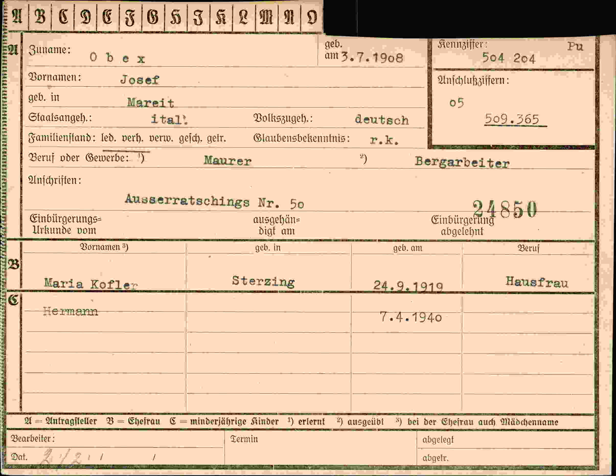Screen dimensions: 616x476
Task: Click the "Beruf oder Gewerbe:" label
Action: pyautogui.click(x=78, y=158)
